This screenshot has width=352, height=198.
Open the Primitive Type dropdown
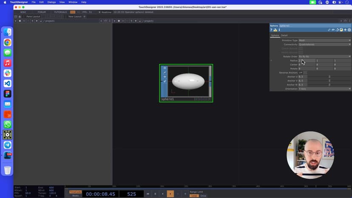coord(324,40)
